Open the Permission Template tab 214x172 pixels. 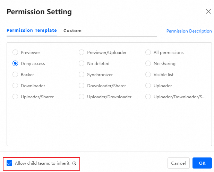click(x=32, y=30)
